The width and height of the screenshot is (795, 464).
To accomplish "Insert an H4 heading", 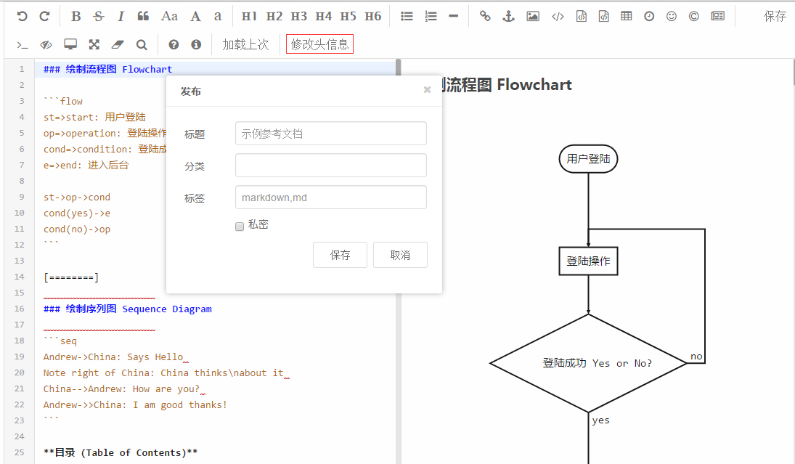I will click(x=324, y=16).
